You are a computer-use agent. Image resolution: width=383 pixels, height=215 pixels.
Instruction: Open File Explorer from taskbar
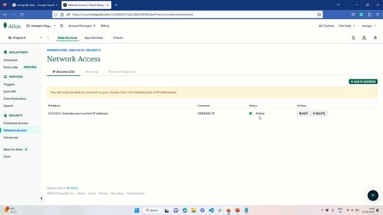tap(193, 210)
